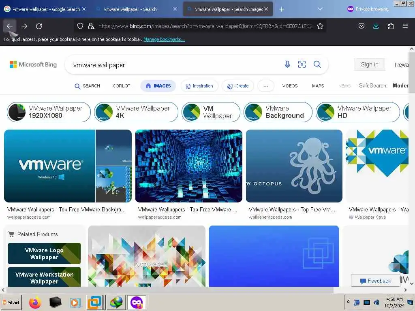Switch to the SEARCH results tab
This screenshot has height=311, width=415.
pos(88,86)
